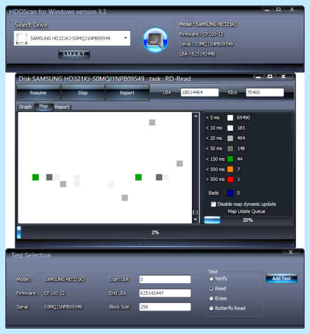Maximize the HDDScan main window
This screenshot has height=334, width=310.
pyautogui.click(x=278, y=10)
